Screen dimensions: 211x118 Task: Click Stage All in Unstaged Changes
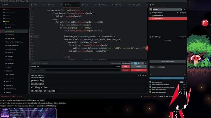183,13
